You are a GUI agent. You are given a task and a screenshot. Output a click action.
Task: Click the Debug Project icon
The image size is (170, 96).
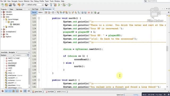pyautogui.click(x=64, y=5)
